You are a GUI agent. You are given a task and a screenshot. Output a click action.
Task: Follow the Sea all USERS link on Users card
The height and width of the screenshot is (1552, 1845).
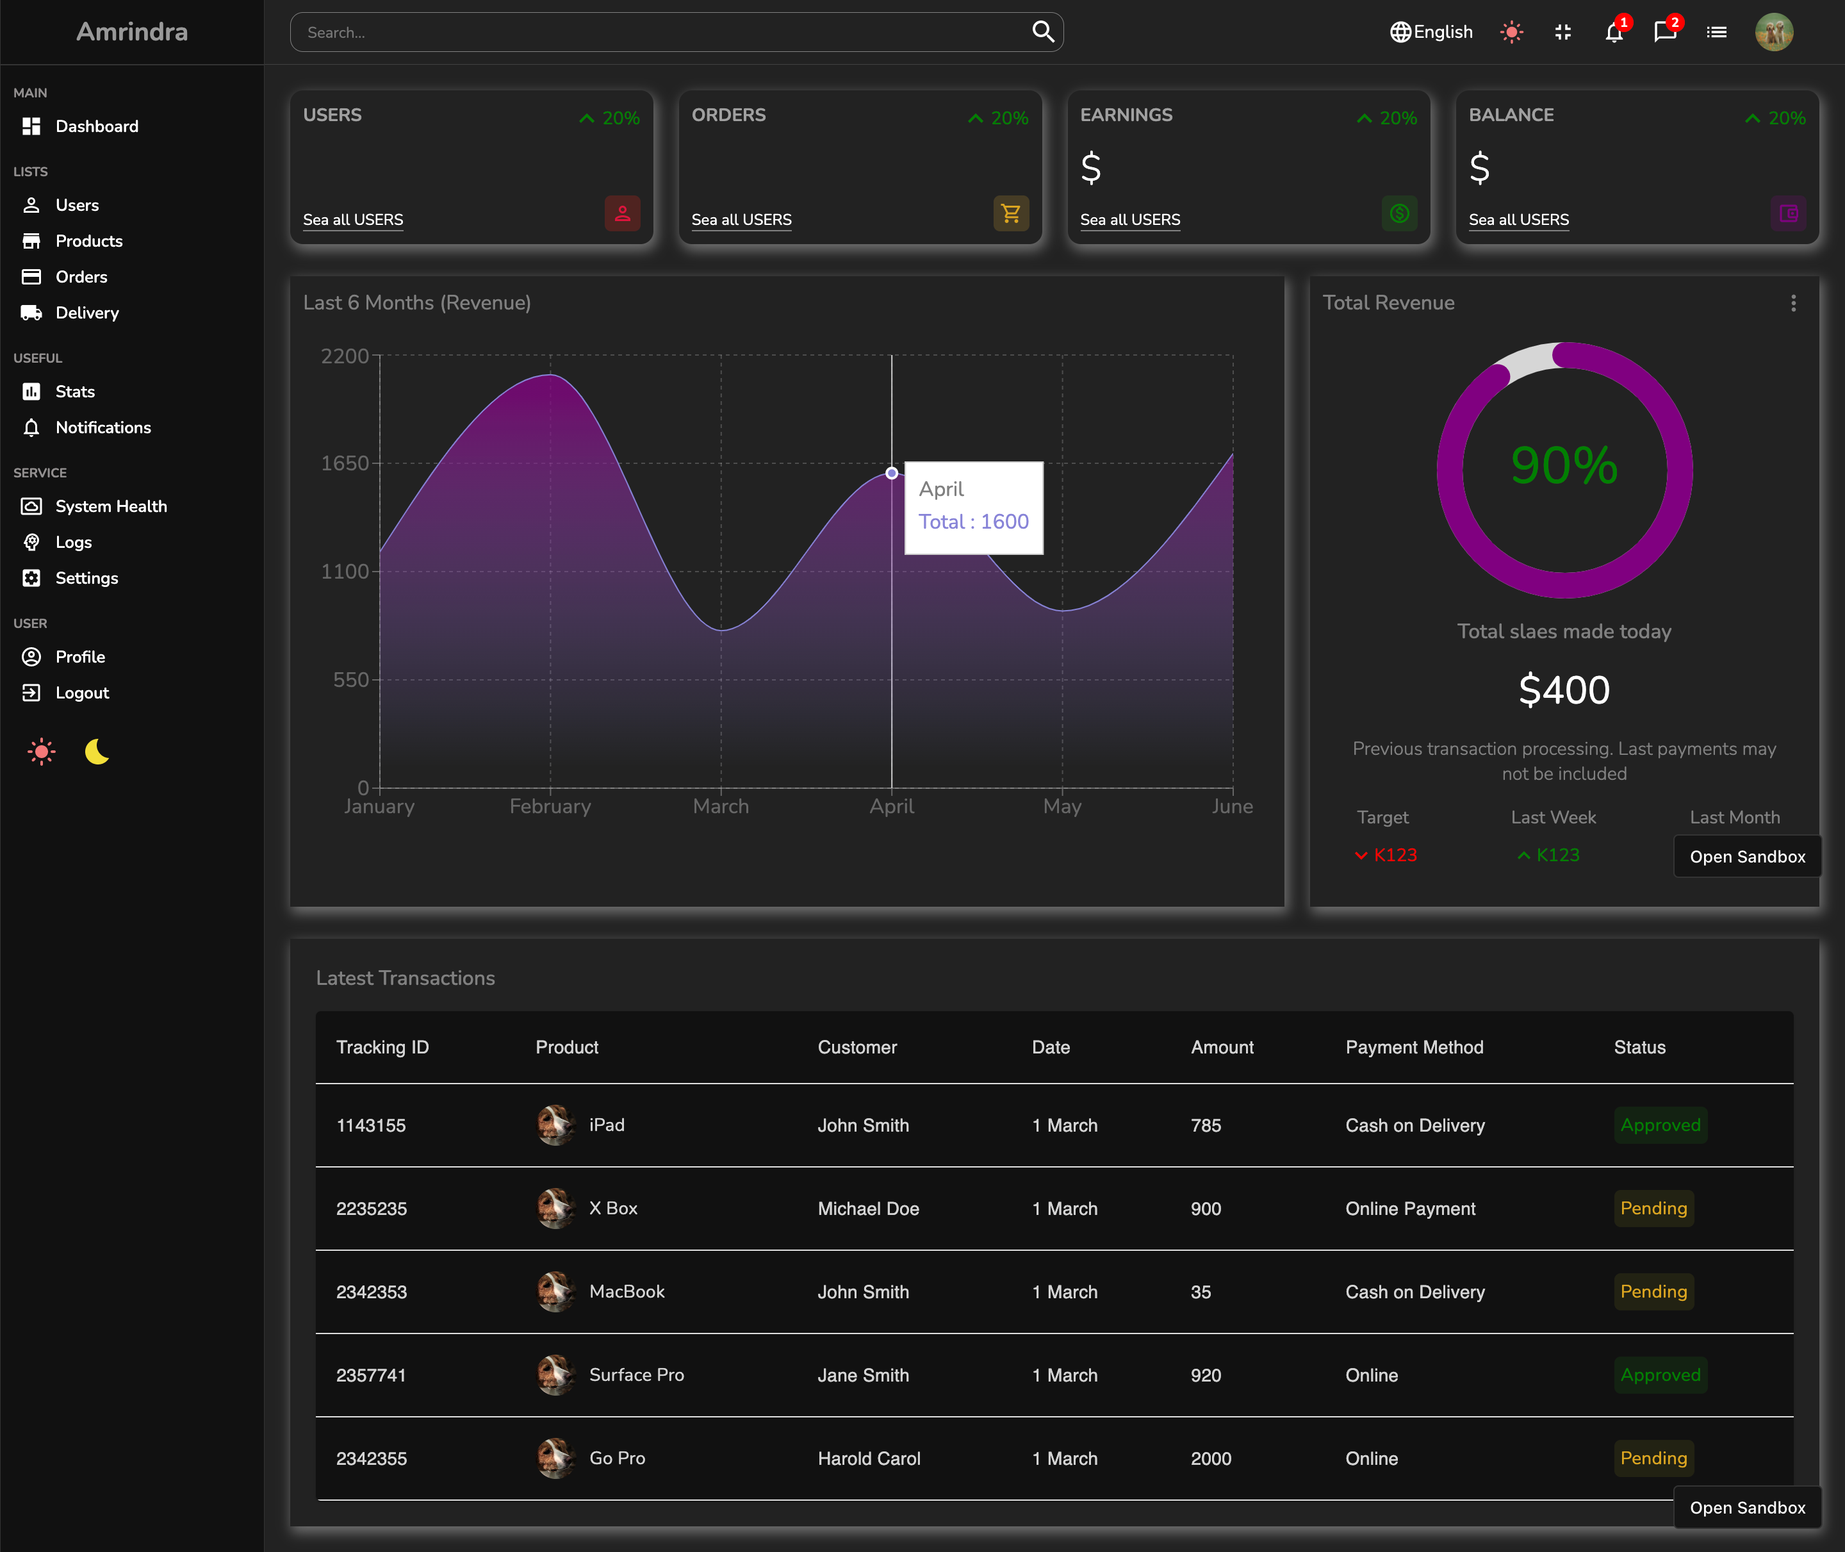(x=352, y=220)
